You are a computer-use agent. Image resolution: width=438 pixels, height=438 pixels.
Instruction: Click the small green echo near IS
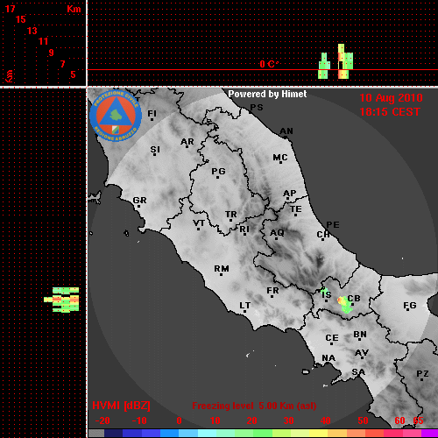tap(323, 291)
